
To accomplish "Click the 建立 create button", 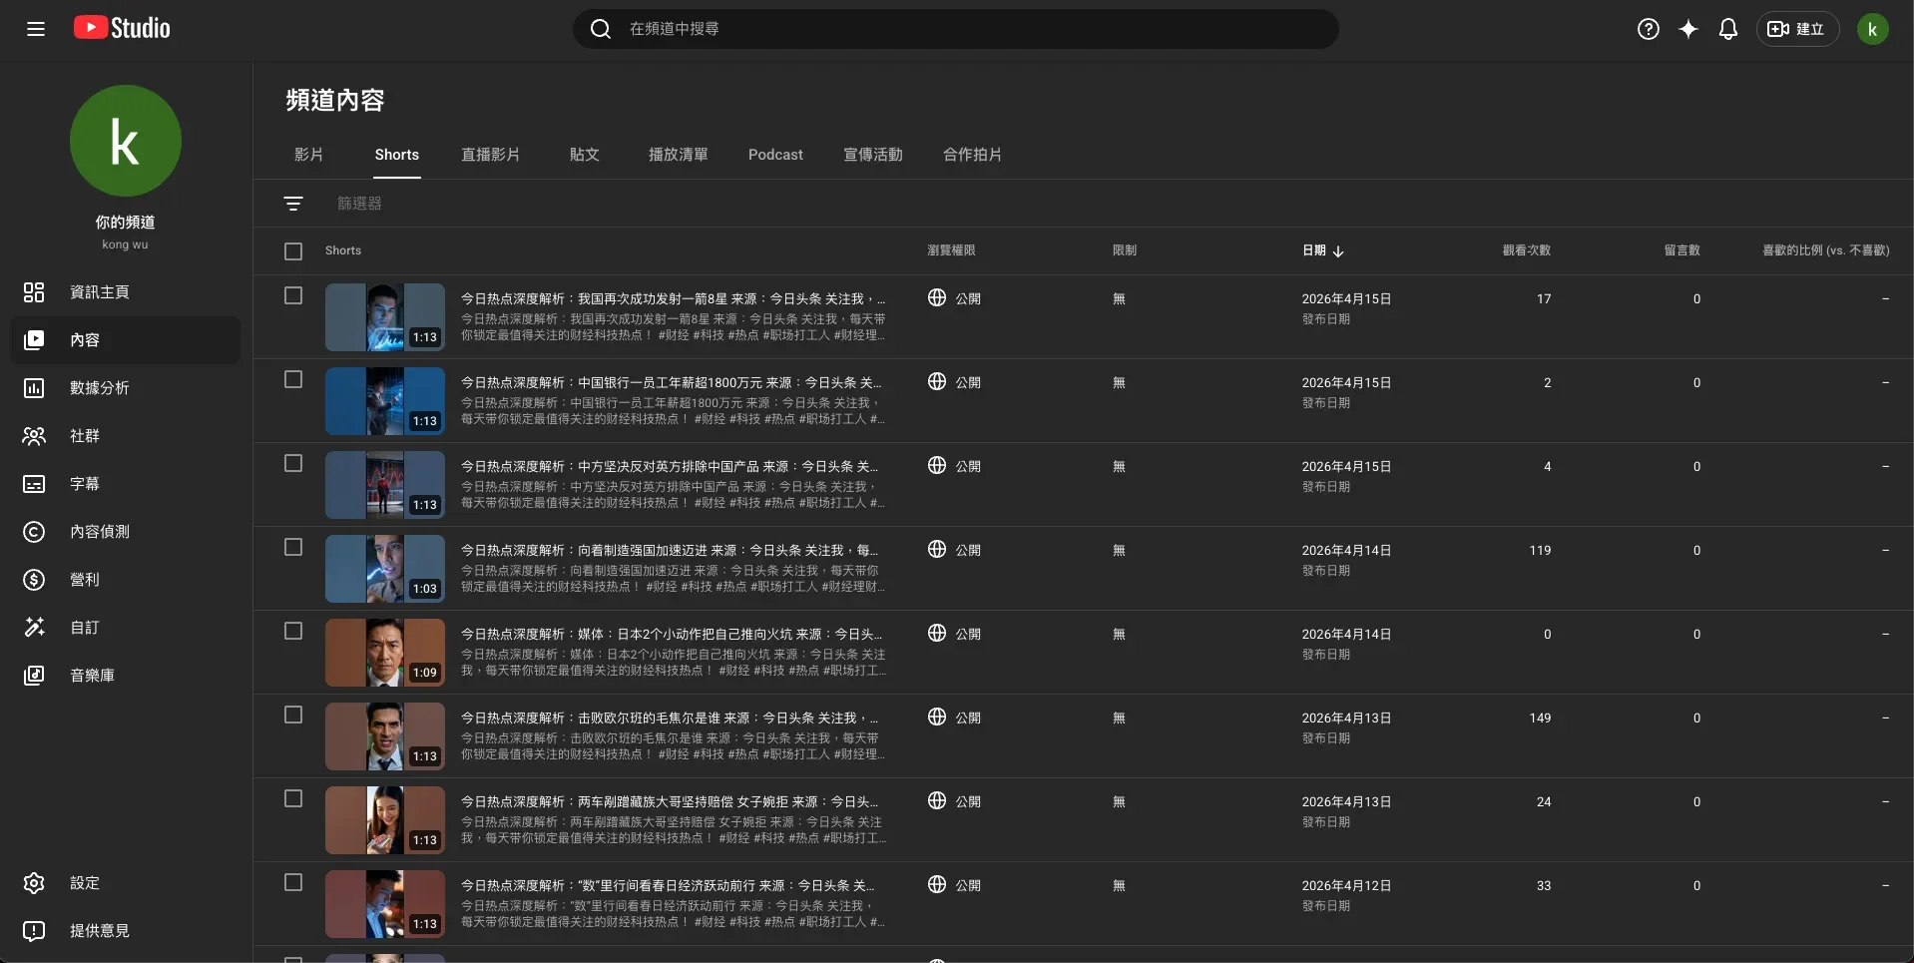I will [x=1797, y=29].
